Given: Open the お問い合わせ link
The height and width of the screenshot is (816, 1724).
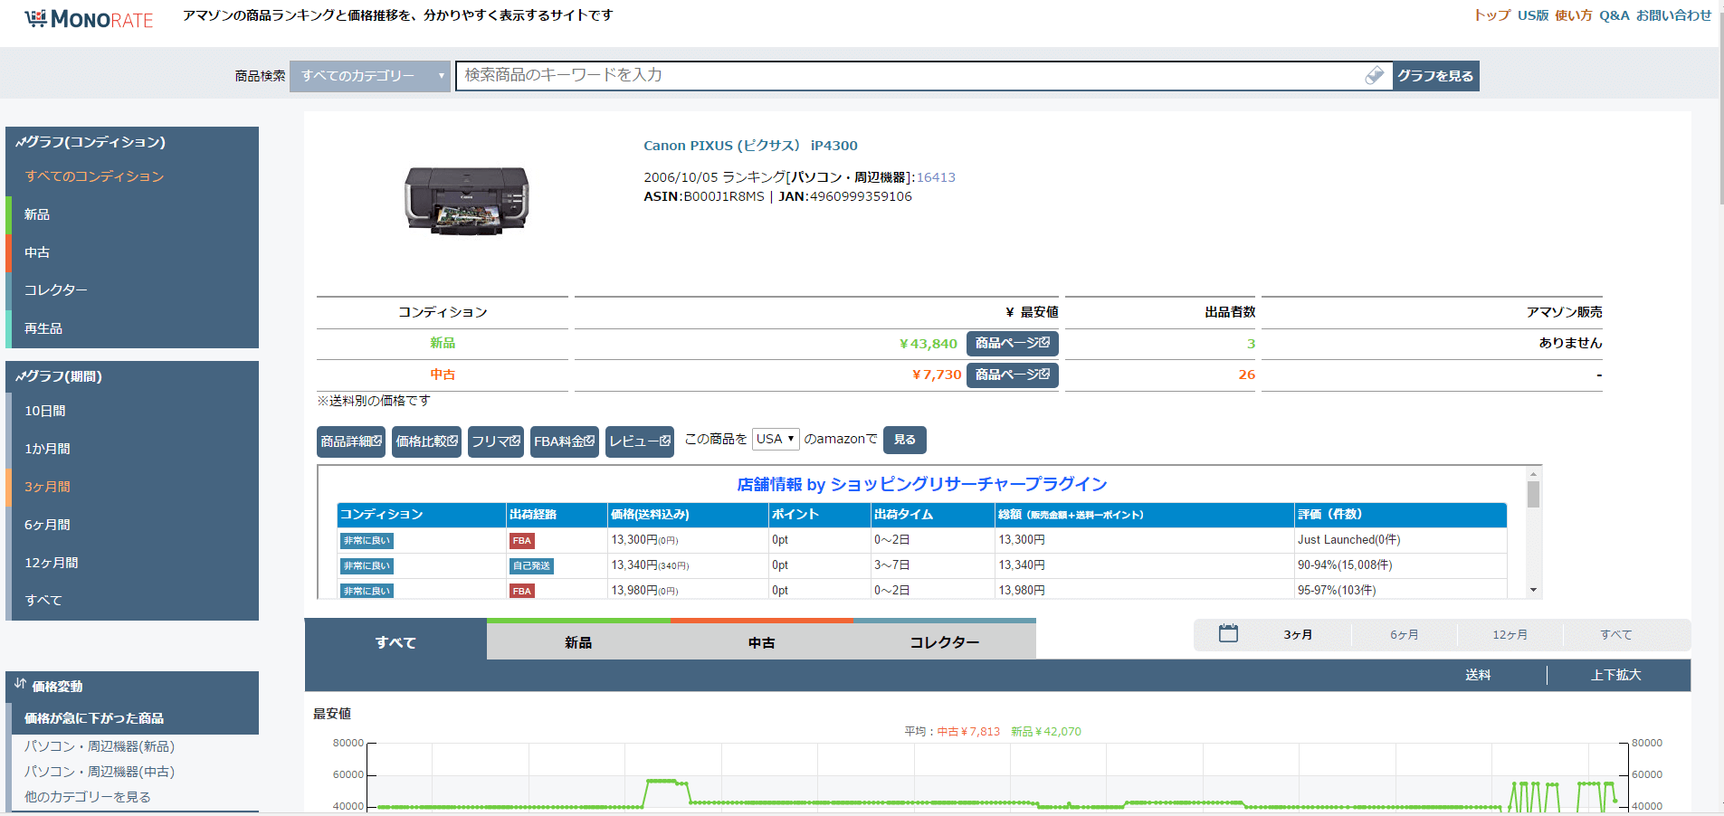Looking at the screenshot, I should pyautogui.click(x=1673, y=15).
